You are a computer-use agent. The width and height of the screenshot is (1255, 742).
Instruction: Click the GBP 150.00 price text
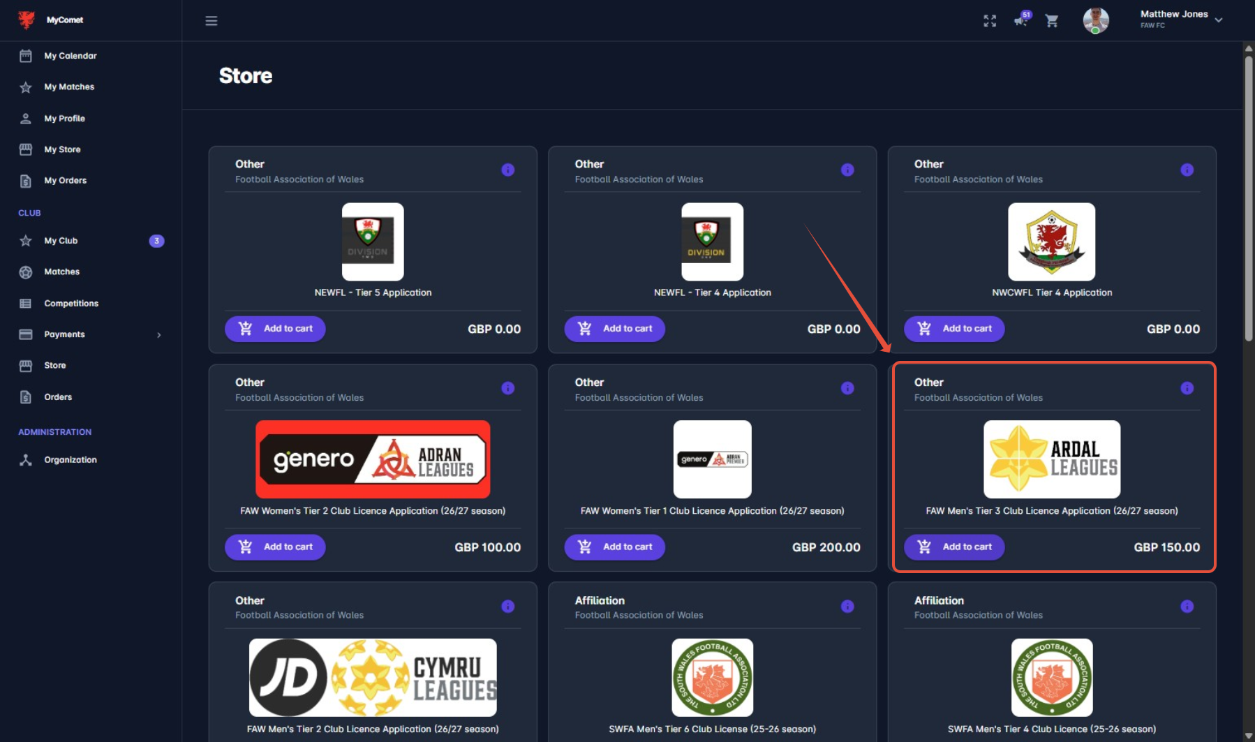point(1167,547)
